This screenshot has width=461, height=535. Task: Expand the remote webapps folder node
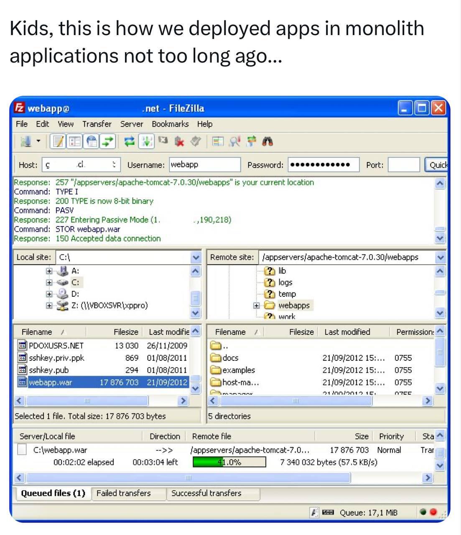(x=256, y=306)
